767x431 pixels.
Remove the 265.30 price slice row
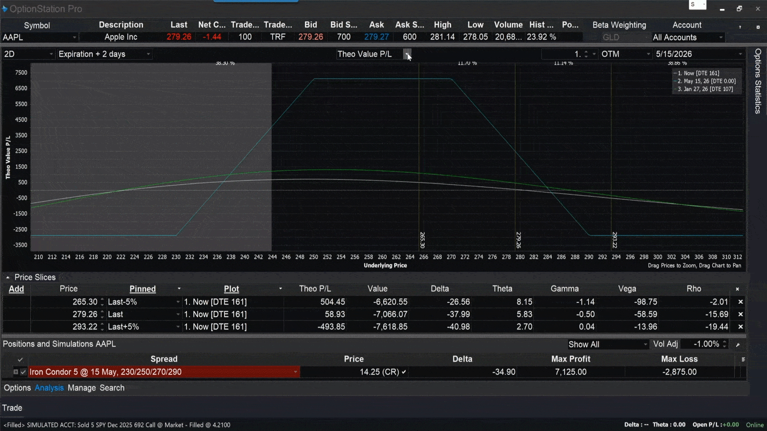[x=740, y=302]
